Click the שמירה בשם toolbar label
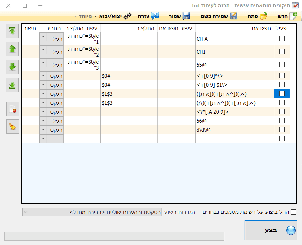 click(214, 16)
